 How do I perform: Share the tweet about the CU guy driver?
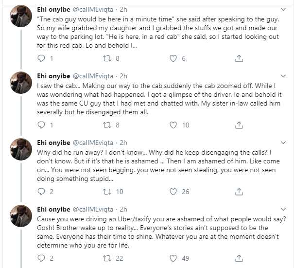(x=239, y=125)
